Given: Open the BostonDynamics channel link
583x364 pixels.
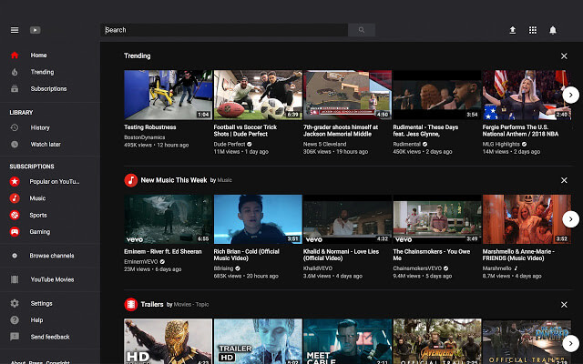Looking at the screenshot, I should click(x=144, y=137).
